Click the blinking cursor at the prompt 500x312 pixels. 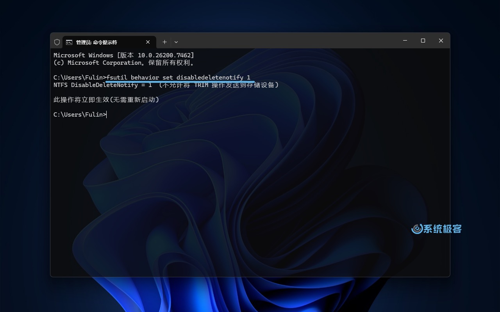[x=106, y=114]
